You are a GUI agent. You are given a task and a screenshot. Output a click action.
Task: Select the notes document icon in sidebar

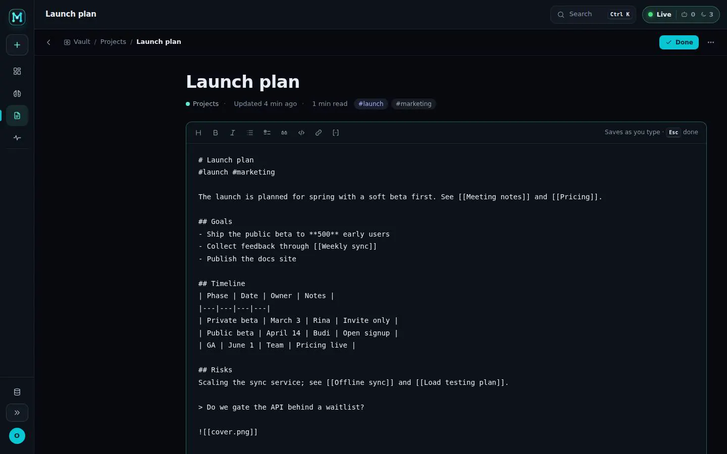tap(17, 116)
